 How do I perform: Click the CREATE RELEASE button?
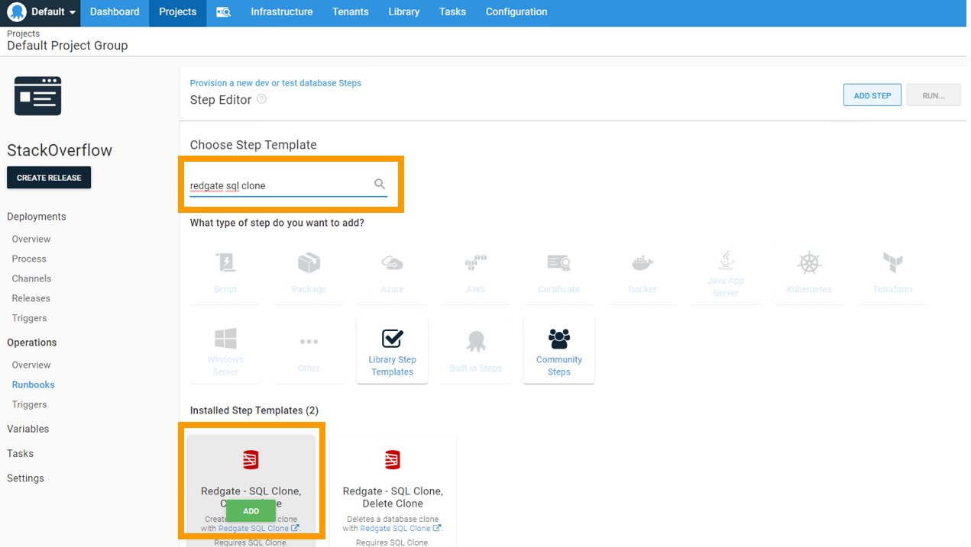coord(48,177)
